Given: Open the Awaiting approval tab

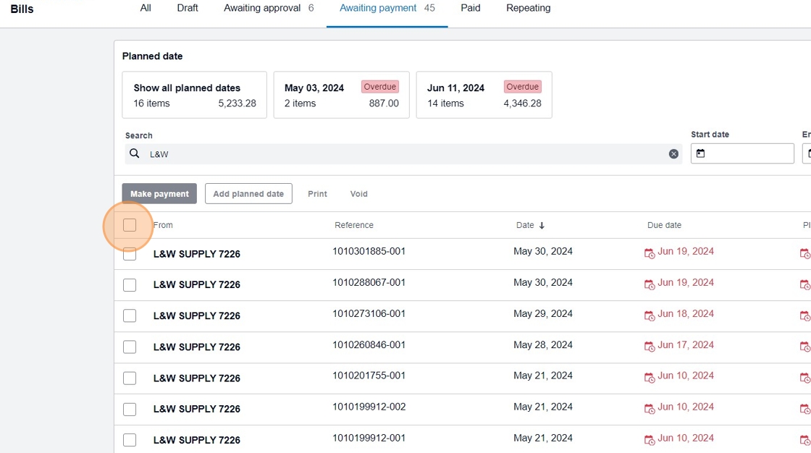Looking at the screenshot, I should pos(269,8).
